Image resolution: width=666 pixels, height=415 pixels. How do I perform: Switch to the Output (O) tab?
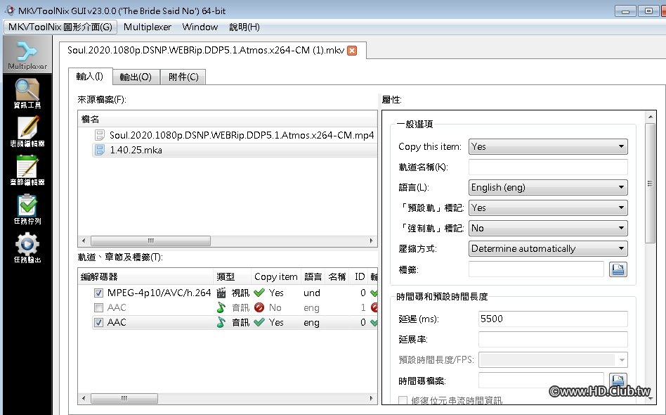[136, 77]
